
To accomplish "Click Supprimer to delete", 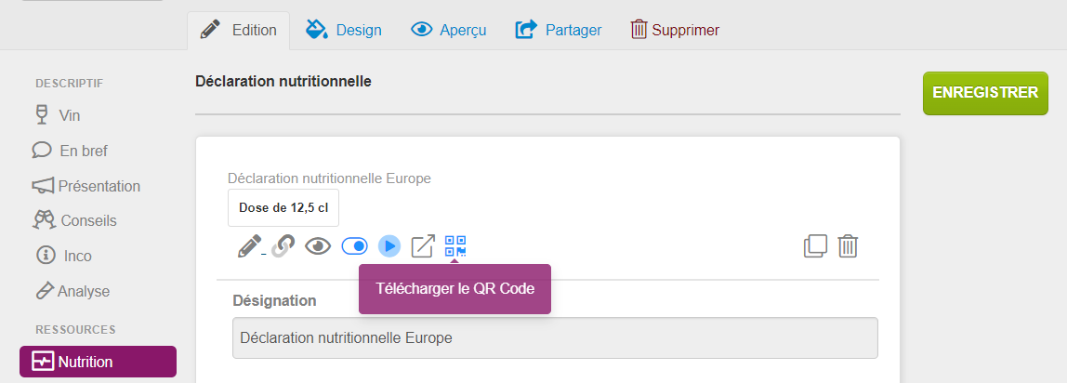I will [x=675, y=30].
